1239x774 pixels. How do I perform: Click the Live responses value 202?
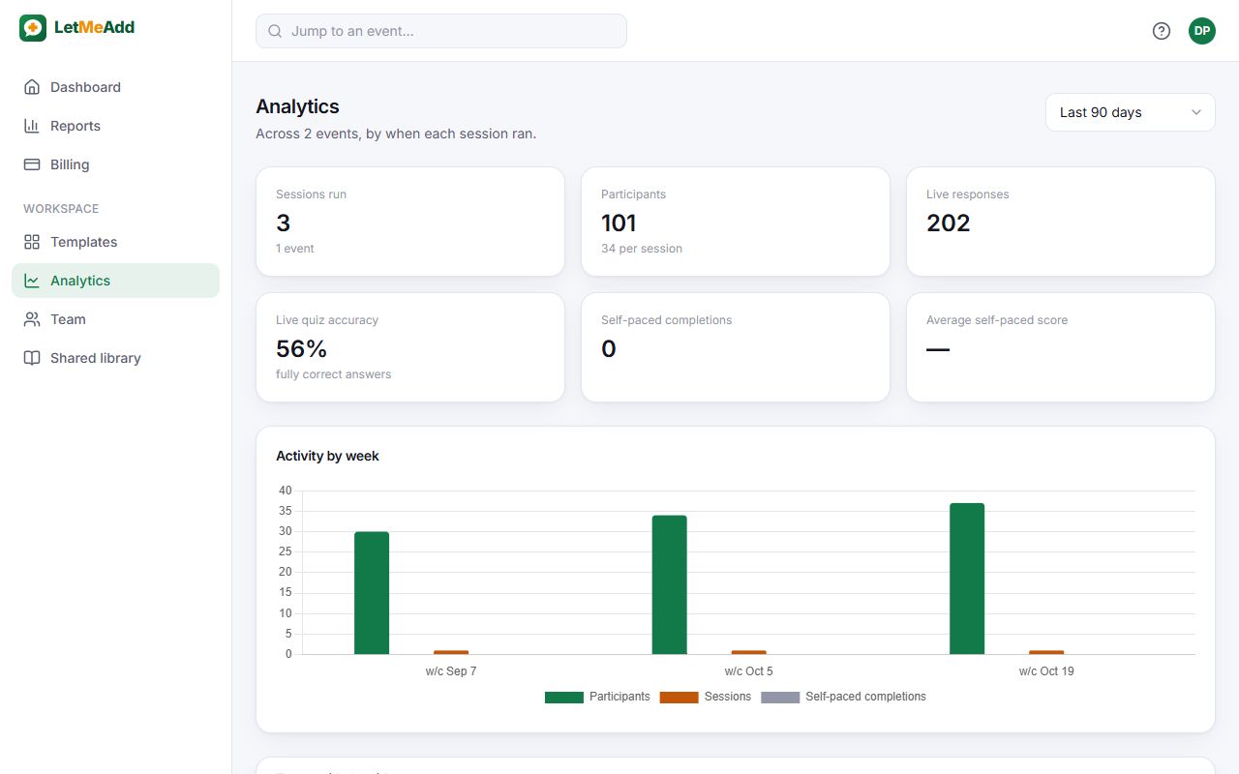pos(949,223)
